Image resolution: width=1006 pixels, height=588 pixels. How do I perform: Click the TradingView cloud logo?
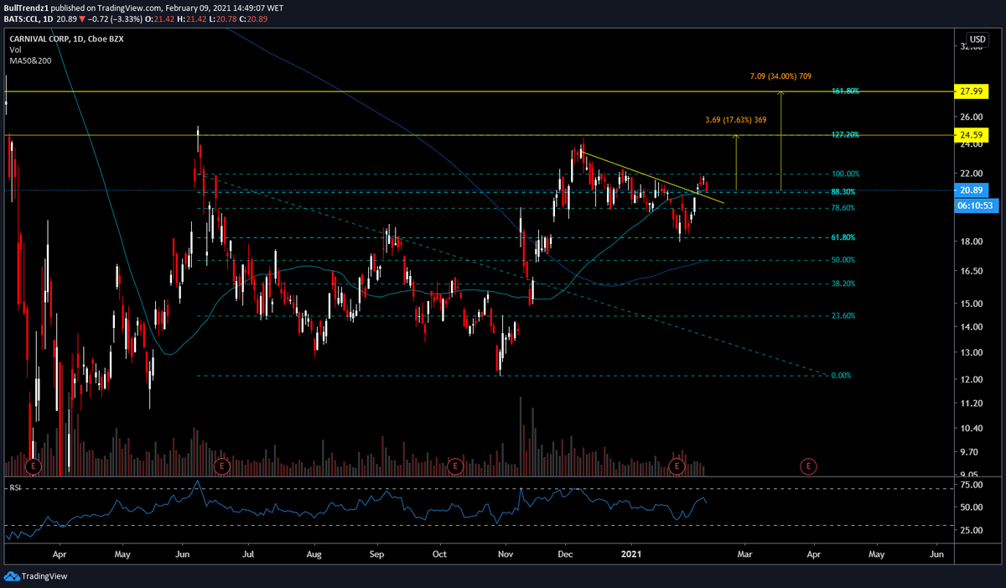pyautogui.click(x=12, y=576)
